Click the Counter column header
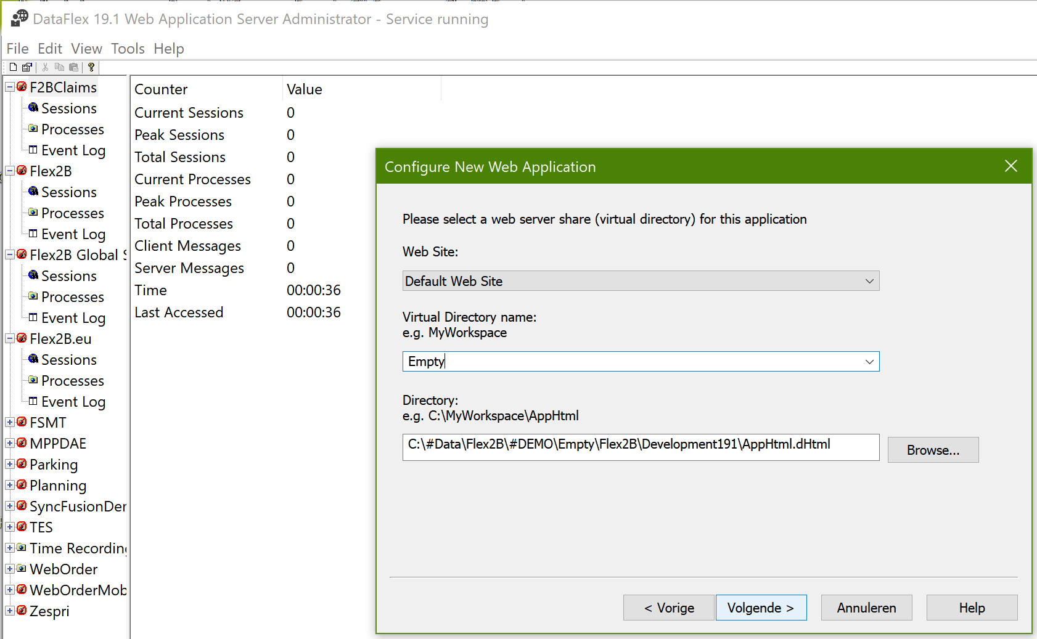Image resolution: width=1037 pixels, height=639 pixels. (x=207, y=89)
